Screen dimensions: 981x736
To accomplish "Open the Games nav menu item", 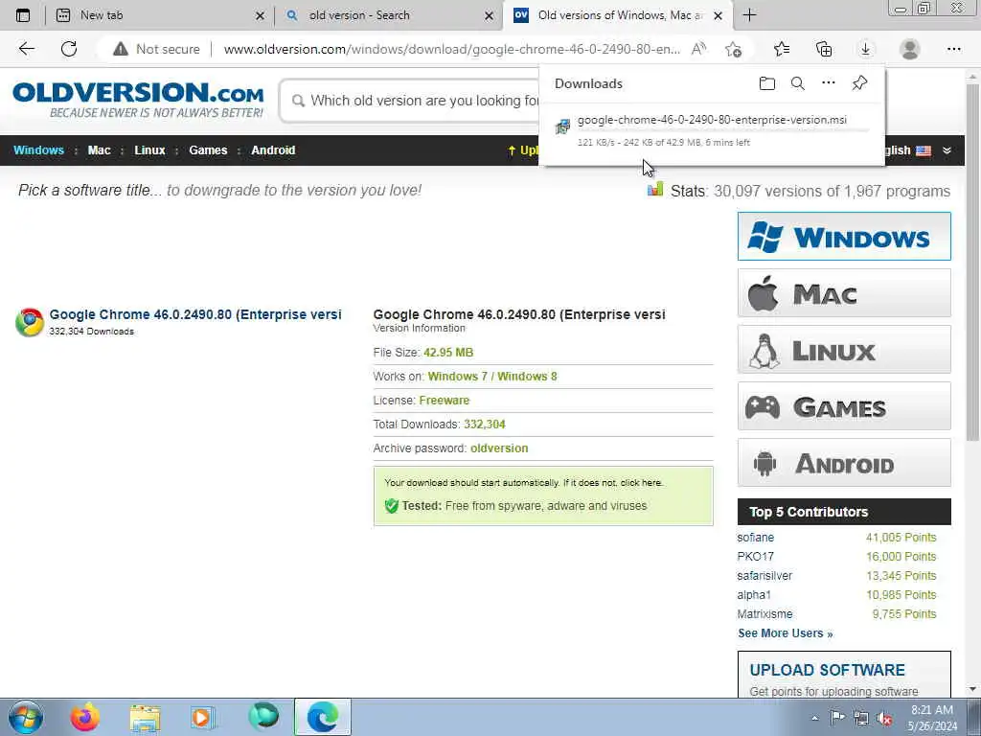I will coord(208,150).
